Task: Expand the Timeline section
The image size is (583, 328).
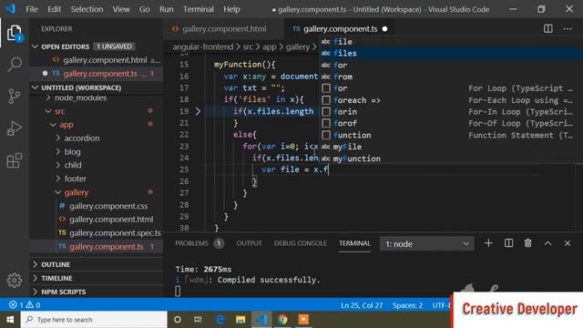Action: 96,278
